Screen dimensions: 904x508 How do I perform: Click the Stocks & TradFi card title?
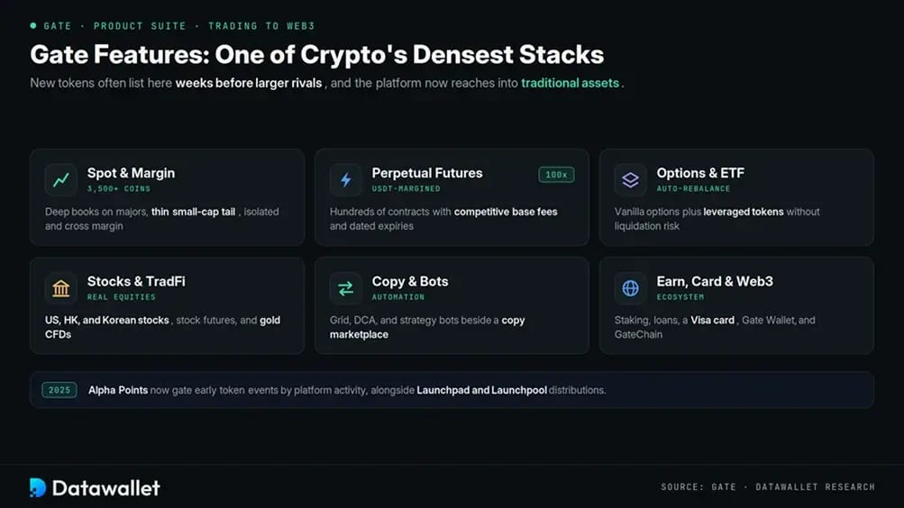tap(136, 281)
